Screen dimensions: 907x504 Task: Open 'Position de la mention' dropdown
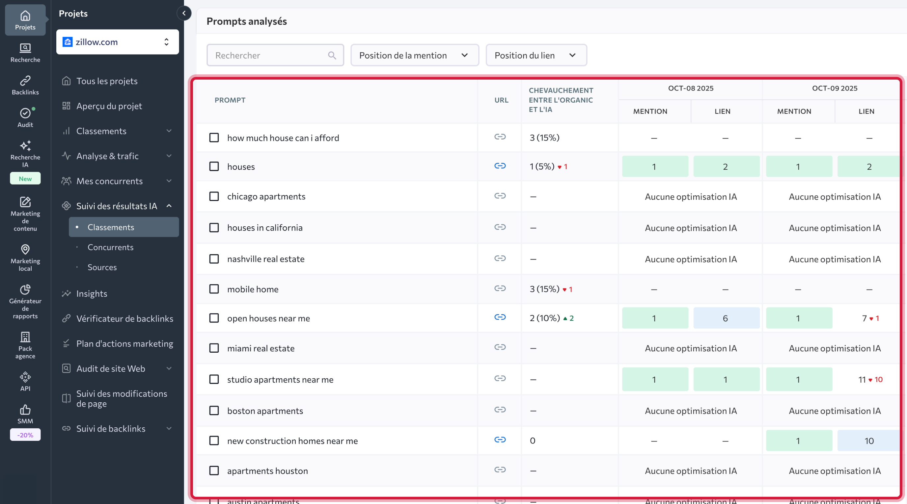pos(414,55)
